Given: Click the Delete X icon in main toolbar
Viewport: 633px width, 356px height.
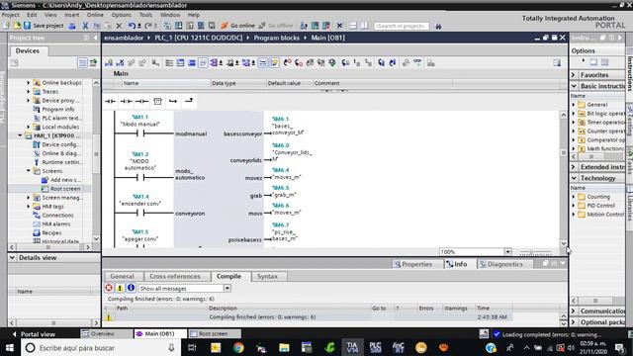Looking at the screenshot, I should [119, 26].
